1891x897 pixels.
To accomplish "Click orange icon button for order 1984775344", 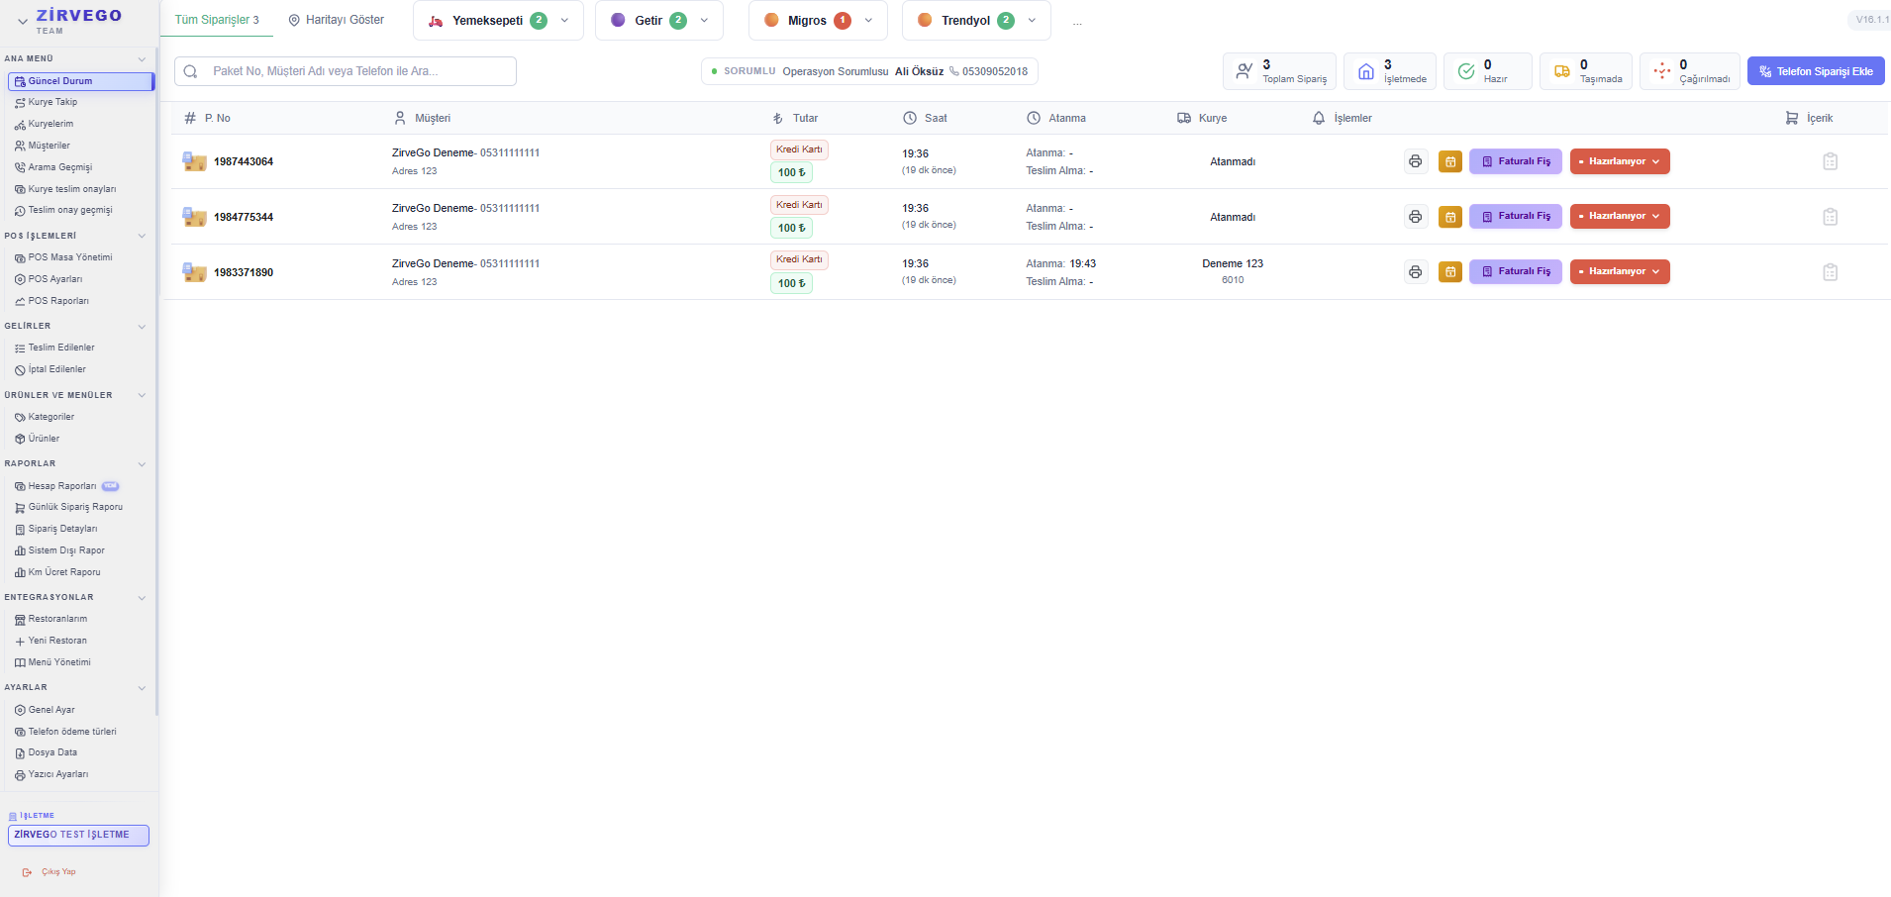I will [1450, 217].
